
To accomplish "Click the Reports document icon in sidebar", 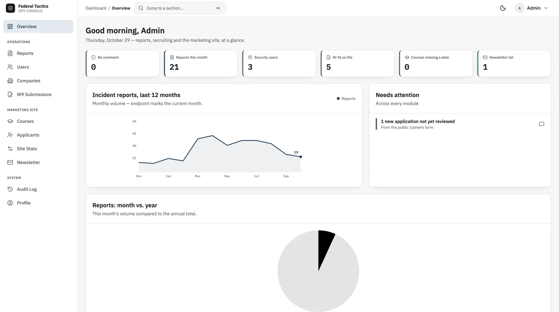I will click(x=10, y=53).
